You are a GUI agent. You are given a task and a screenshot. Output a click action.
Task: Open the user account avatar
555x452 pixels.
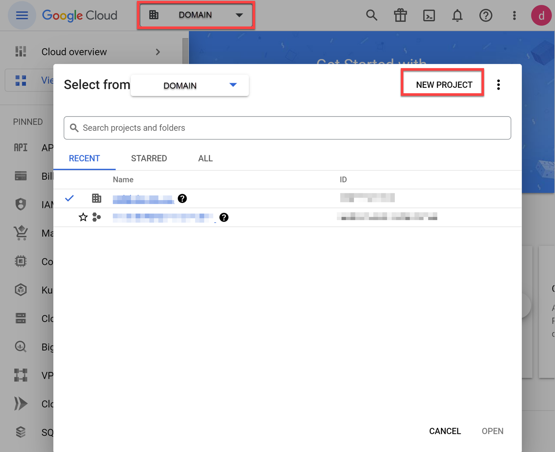[x=541, y=16]
